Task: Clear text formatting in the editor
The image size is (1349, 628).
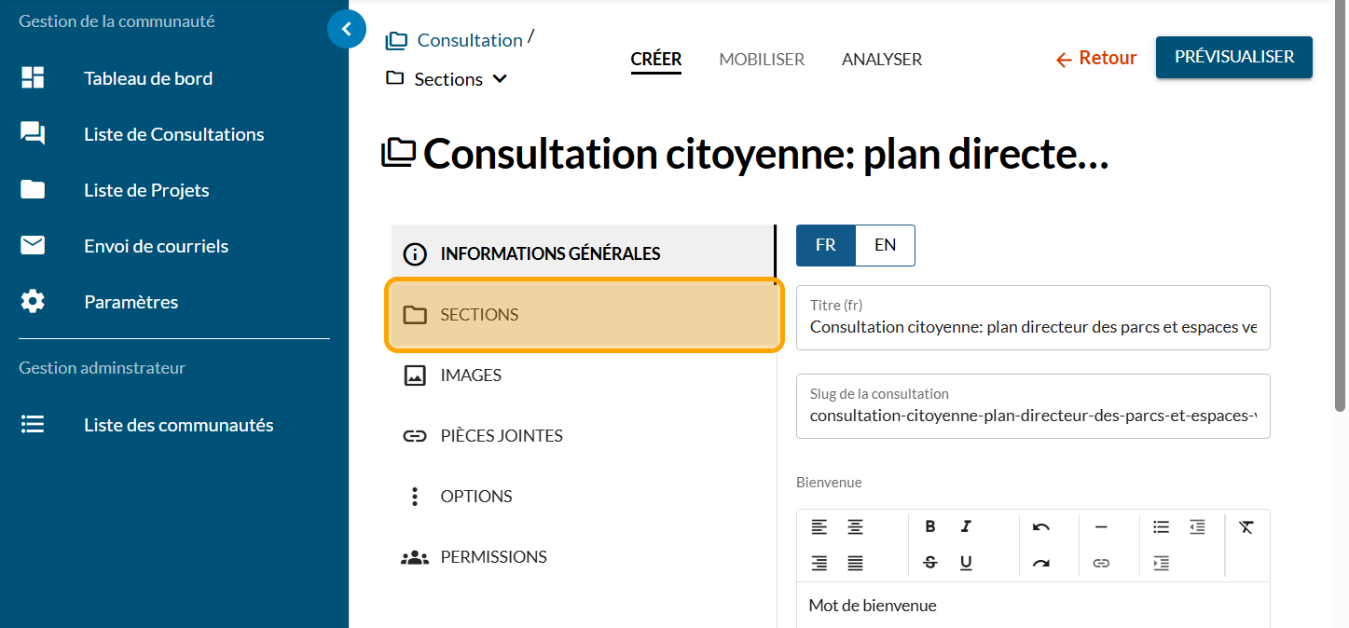Action: 1246,526
